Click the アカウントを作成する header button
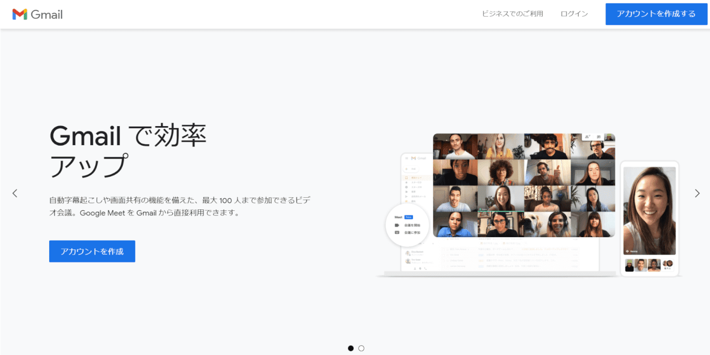Screen dimensions: 710x355 click(x=656, y=14)
